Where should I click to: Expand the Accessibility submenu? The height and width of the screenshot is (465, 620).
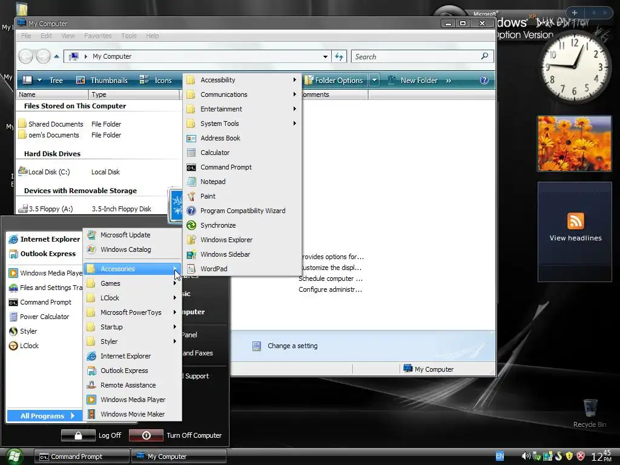[x=242, y=80]
